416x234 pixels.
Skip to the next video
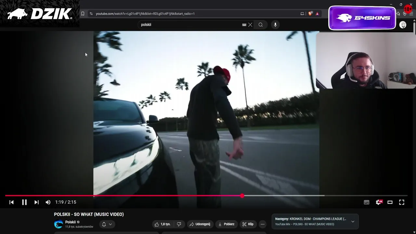coord(36,202)
